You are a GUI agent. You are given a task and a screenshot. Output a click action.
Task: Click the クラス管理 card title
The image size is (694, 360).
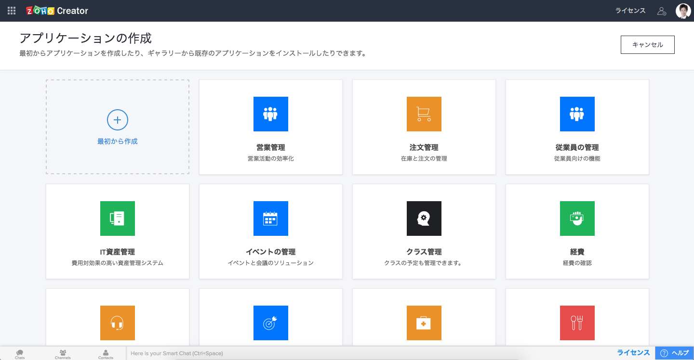[x=424, y=252]
